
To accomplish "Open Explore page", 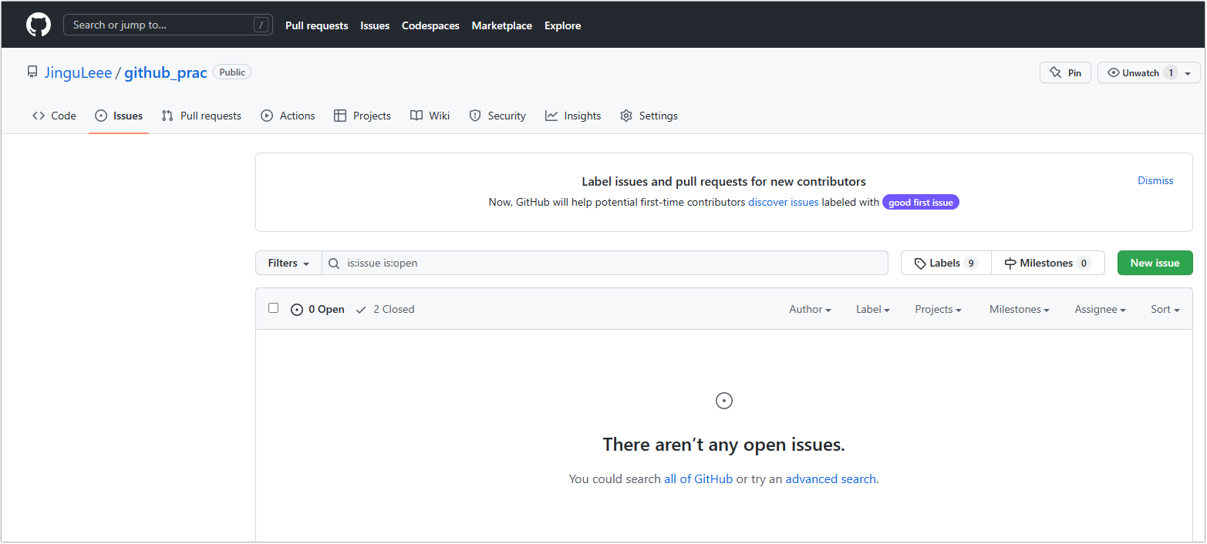I will click(563, 25).
